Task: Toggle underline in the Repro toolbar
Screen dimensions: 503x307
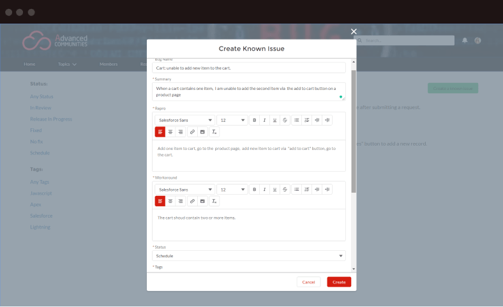Action: (274, 120)
